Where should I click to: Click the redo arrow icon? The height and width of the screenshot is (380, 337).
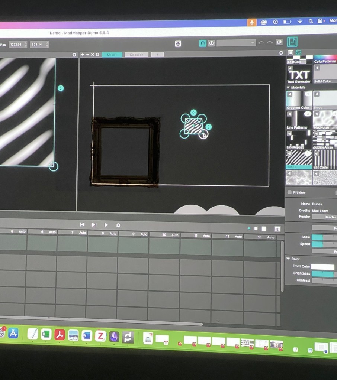(x=270, y=42)
